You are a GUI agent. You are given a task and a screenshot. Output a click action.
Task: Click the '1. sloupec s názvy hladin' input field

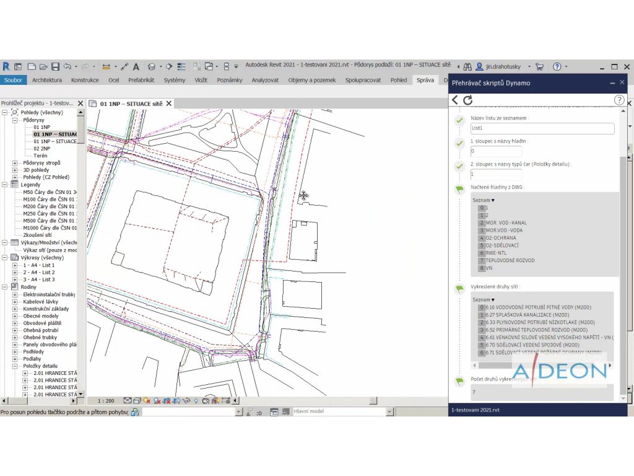point(496,151)
